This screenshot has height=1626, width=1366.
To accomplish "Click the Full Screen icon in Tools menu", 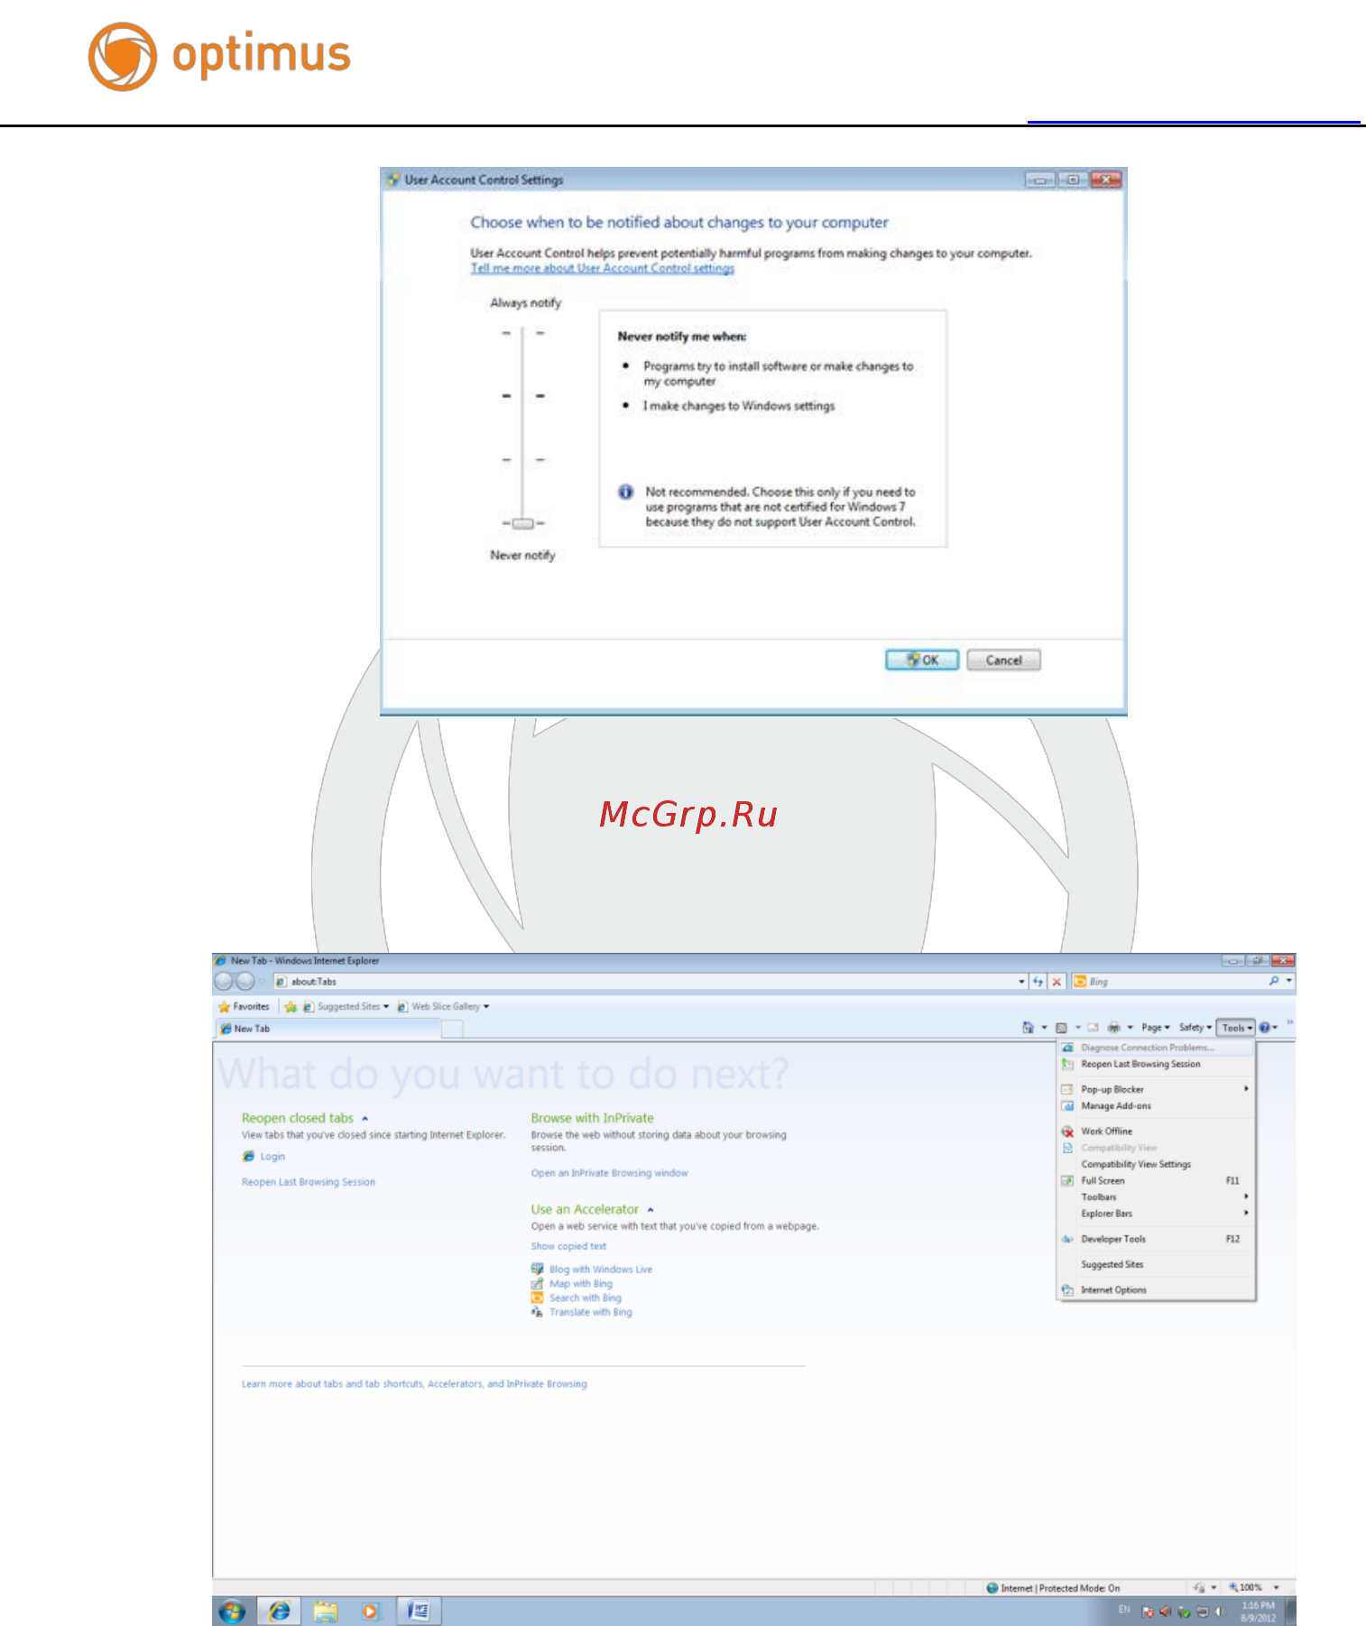I will coord(1067,1181).
